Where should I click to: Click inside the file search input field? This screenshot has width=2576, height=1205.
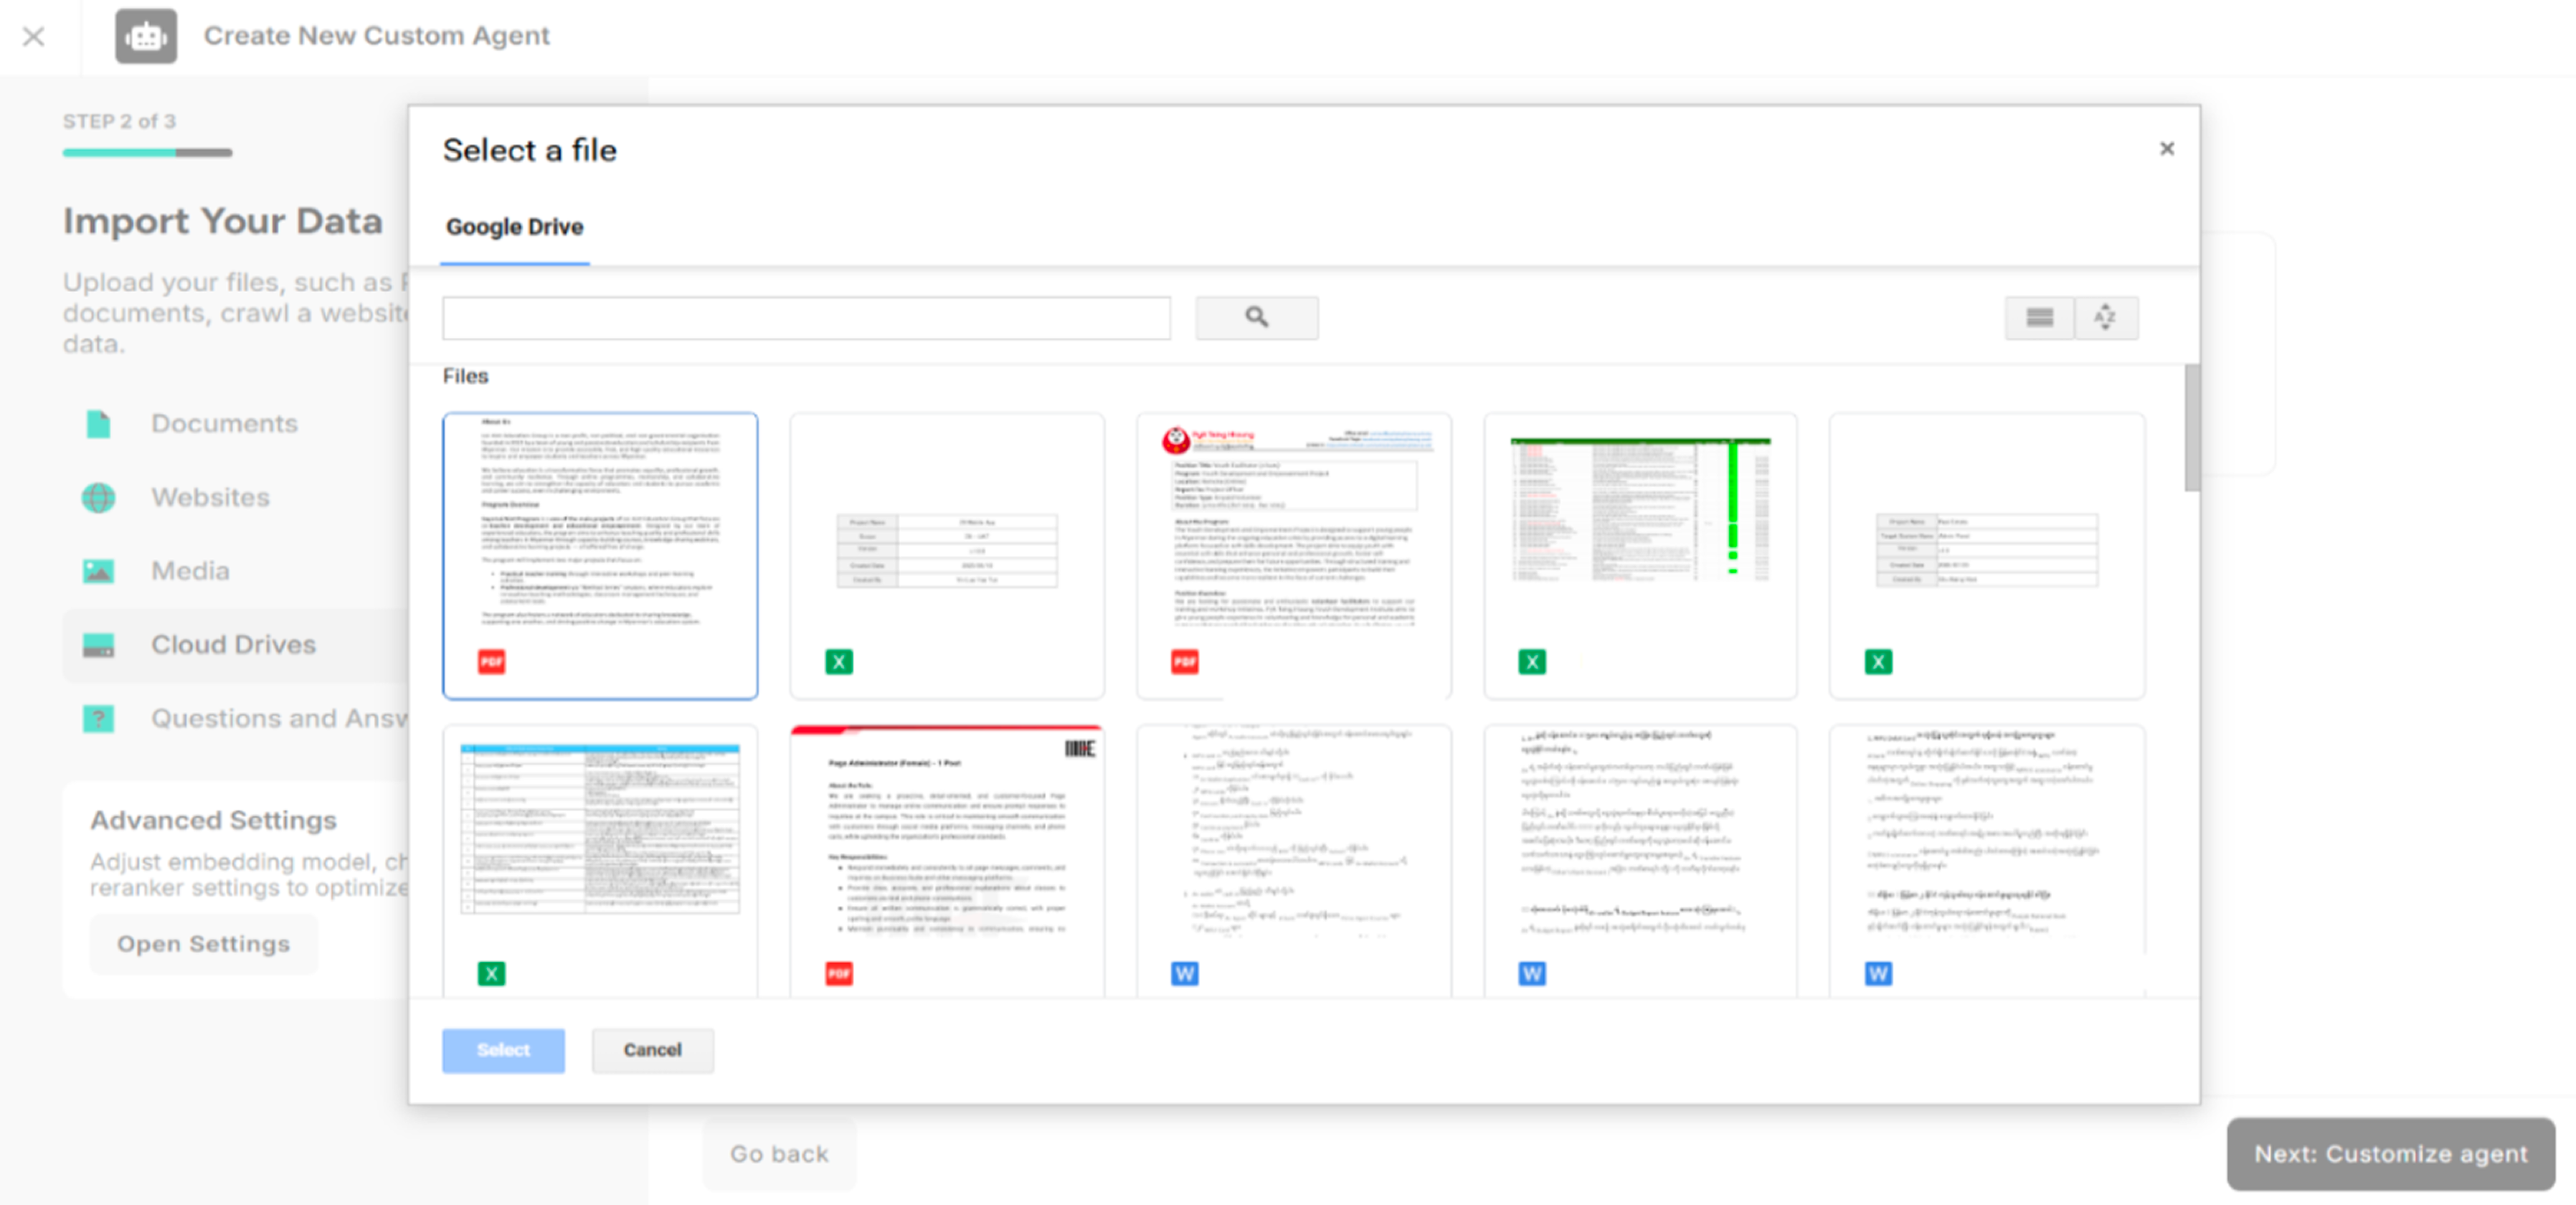point(806,317)
